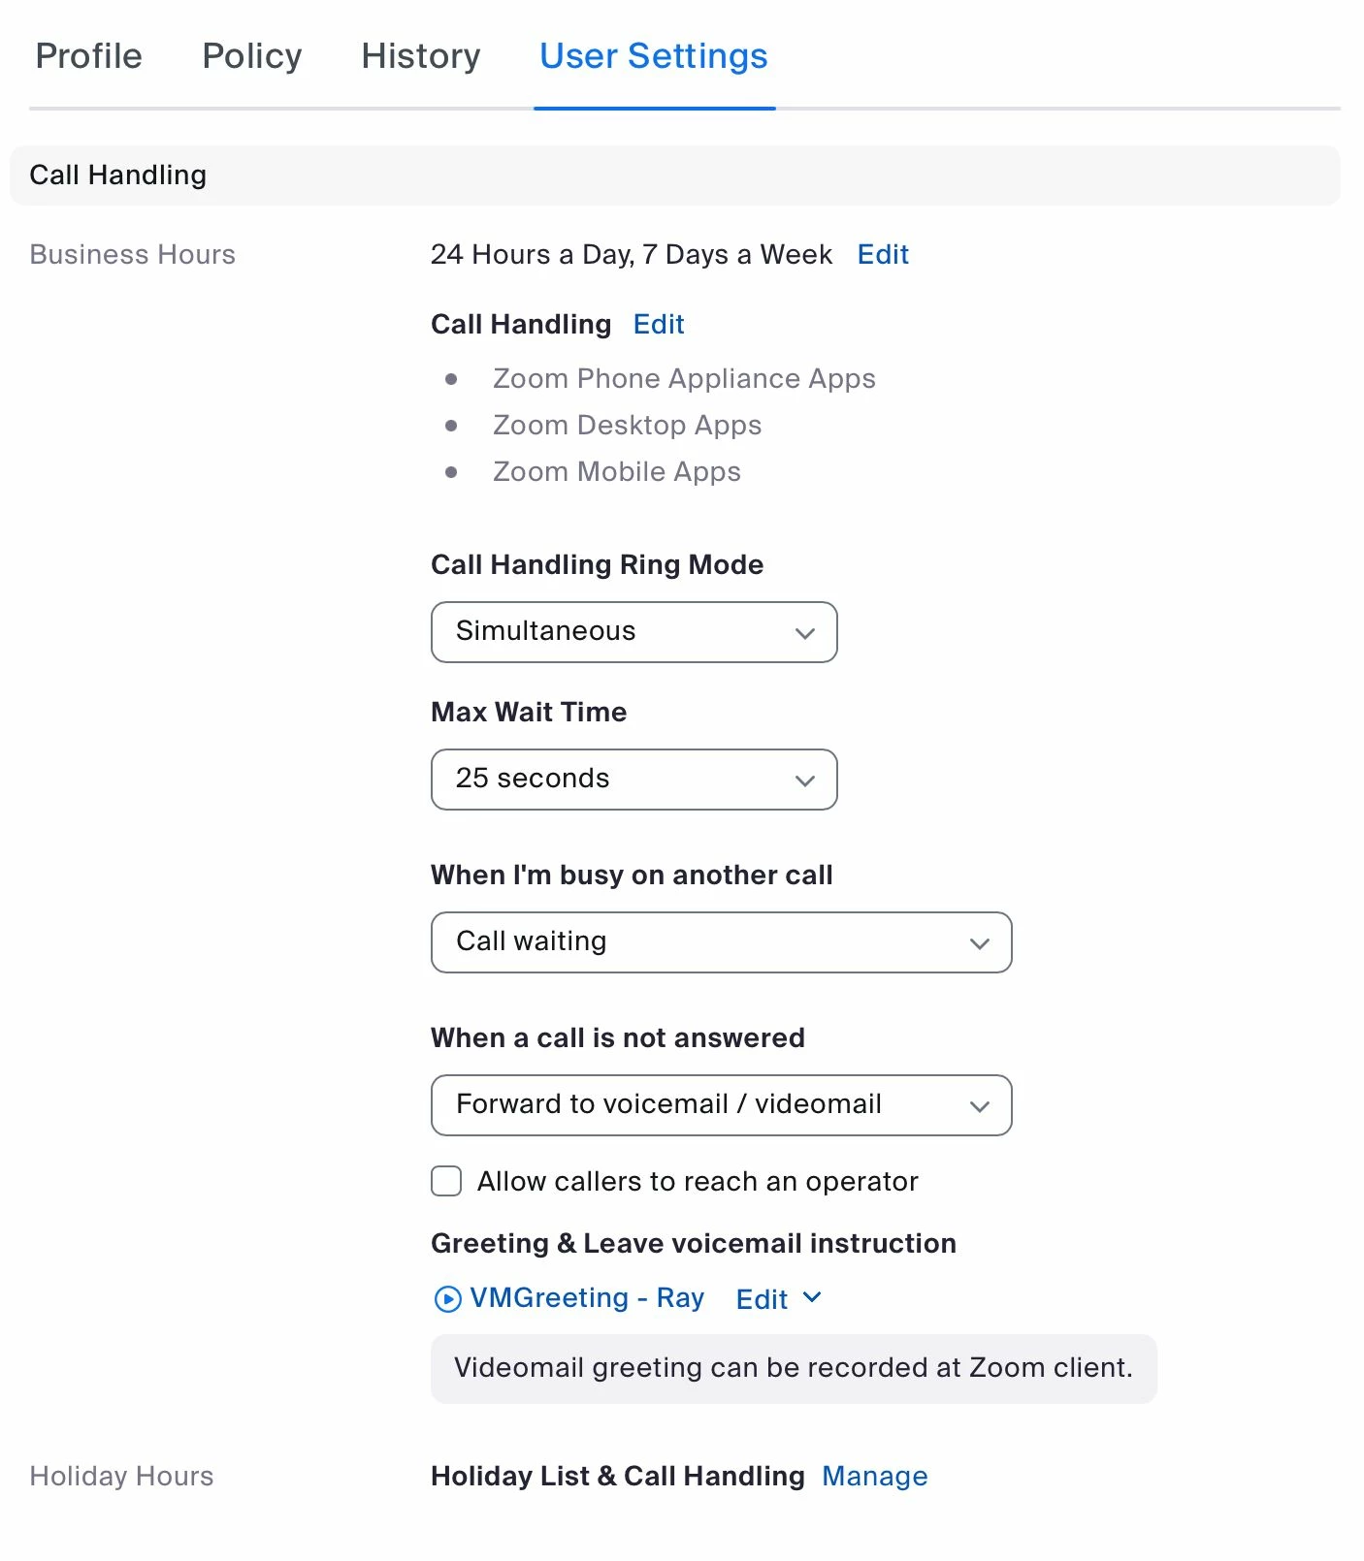Click the 25 seconds dropdown chevron
1364x1561 pixels.
coord(804,780)
